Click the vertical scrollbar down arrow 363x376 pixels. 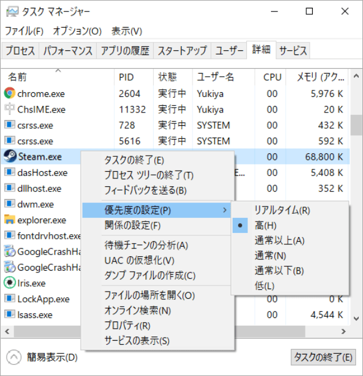click(356, 319)
